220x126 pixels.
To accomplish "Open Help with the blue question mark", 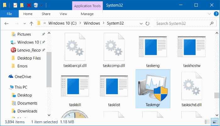I will 216,14.
